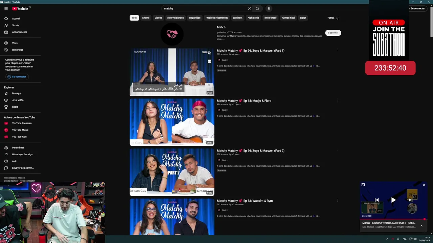
Task: Open YouTube Music link
Action: (20, 130)
